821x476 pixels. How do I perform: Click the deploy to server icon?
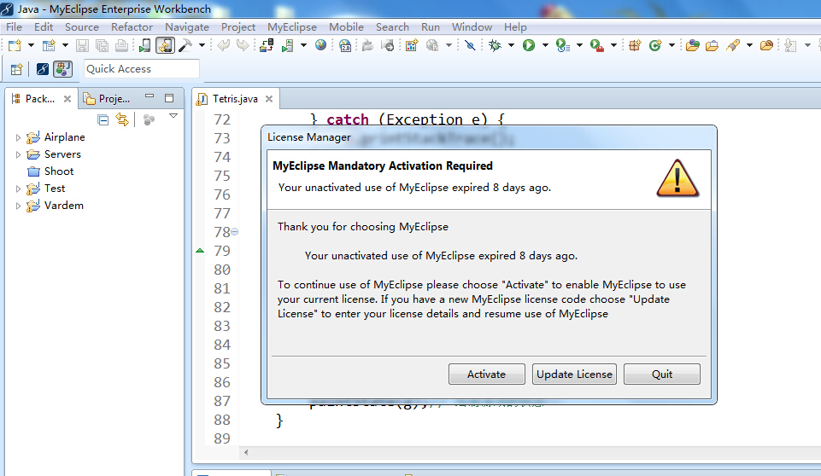[x=267, y=45]
